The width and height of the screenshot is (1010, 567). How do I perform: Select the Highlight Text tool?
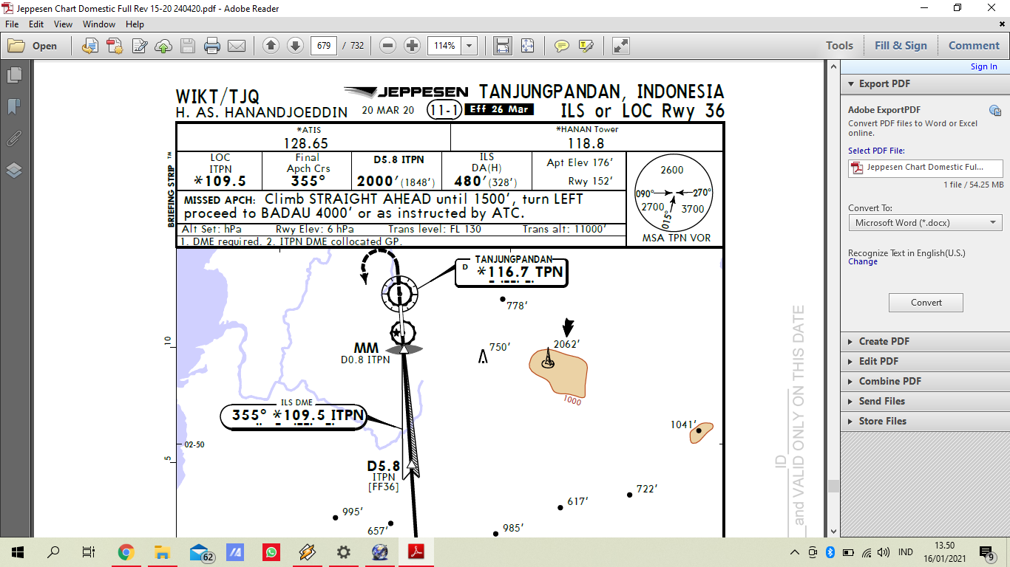[x=584, y=45]
